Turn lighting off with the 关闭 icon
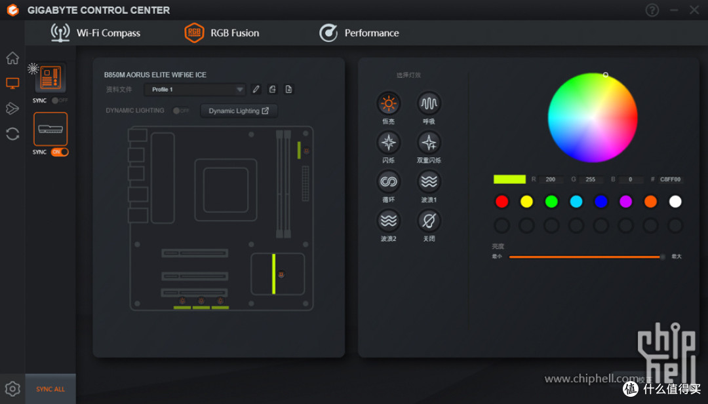 (429, 221)
